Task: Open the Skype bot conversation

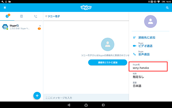Action: [21, 27]
